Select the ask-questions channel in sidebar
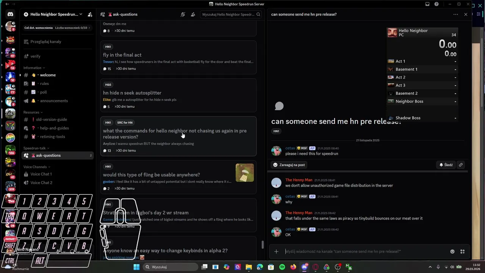485x273 pixels. (x=58, y=155)
